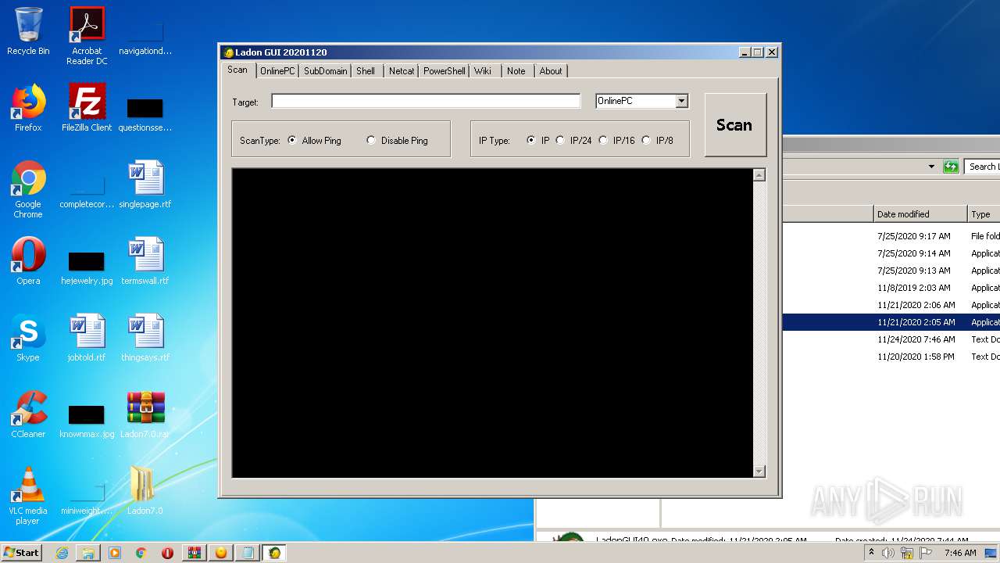Open Windows Media Player taskbar icon
Viewport: 1000px width, 563px height.
(x=115, y=553)
